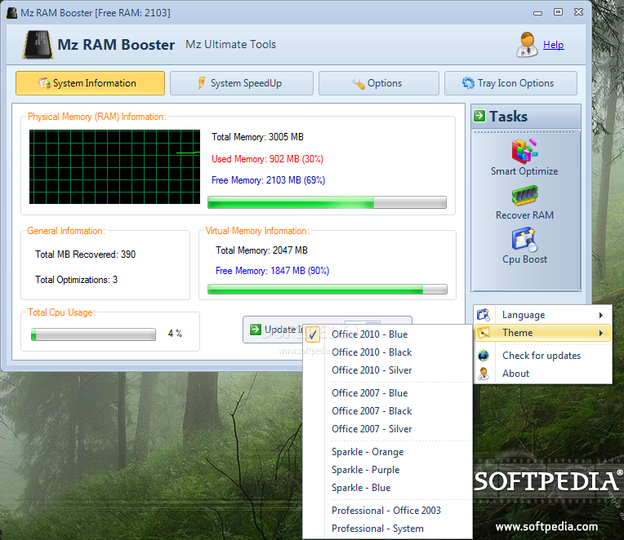
Task: Click the Update button green arrow icon
Action: [256, 330]
